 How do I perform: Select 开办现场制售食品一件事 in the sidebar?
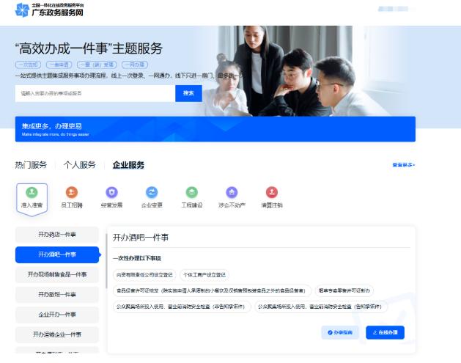57,274
